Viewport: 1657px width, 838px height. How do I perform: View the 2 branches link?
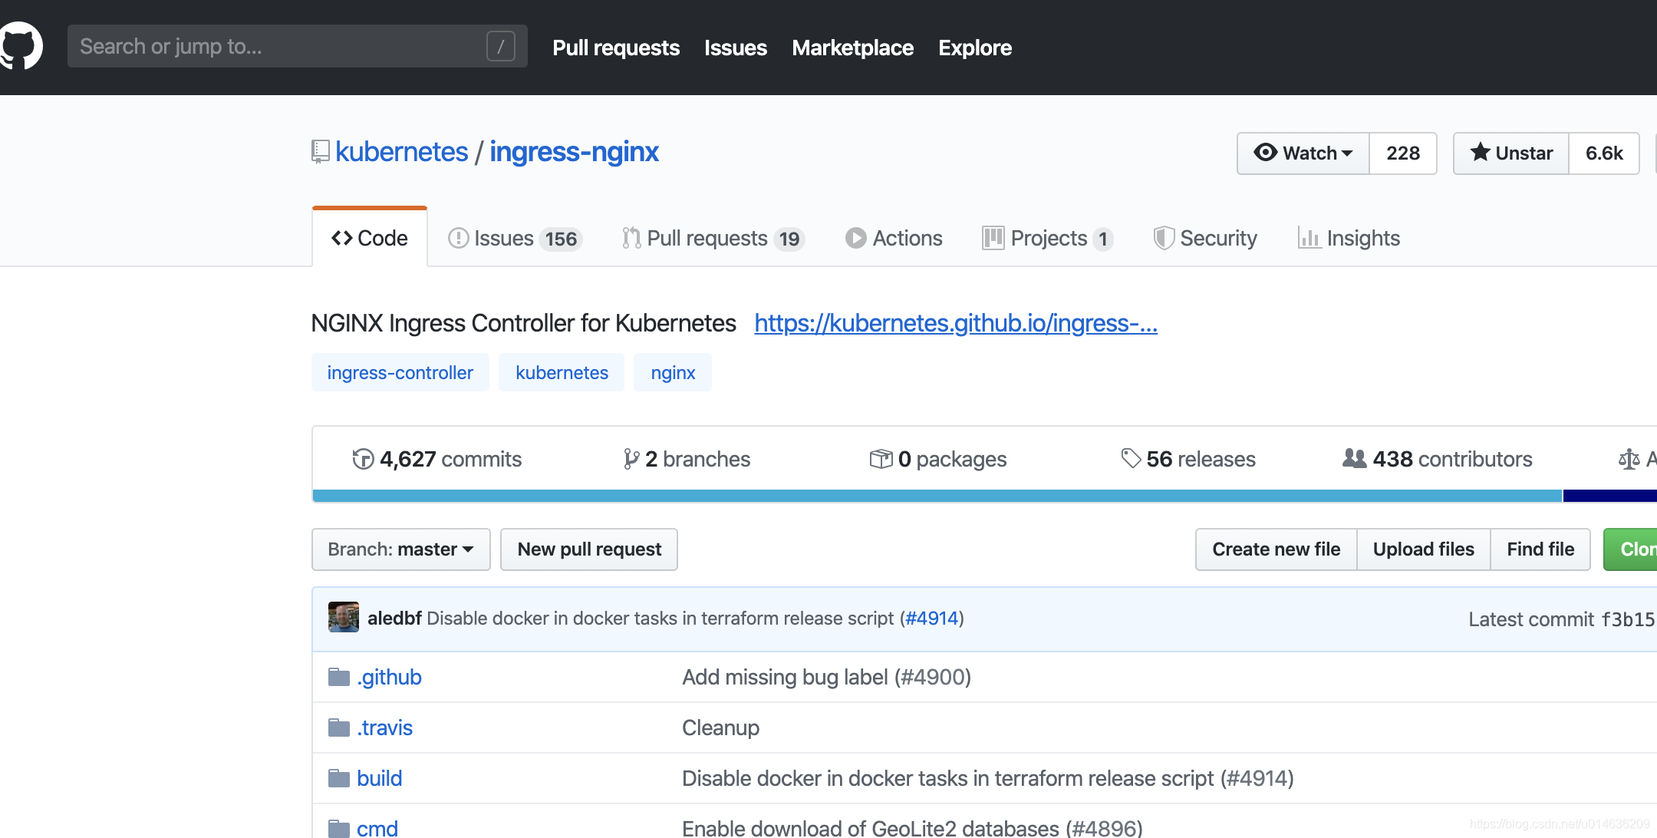pyautogui.click(x=687, y=459)
